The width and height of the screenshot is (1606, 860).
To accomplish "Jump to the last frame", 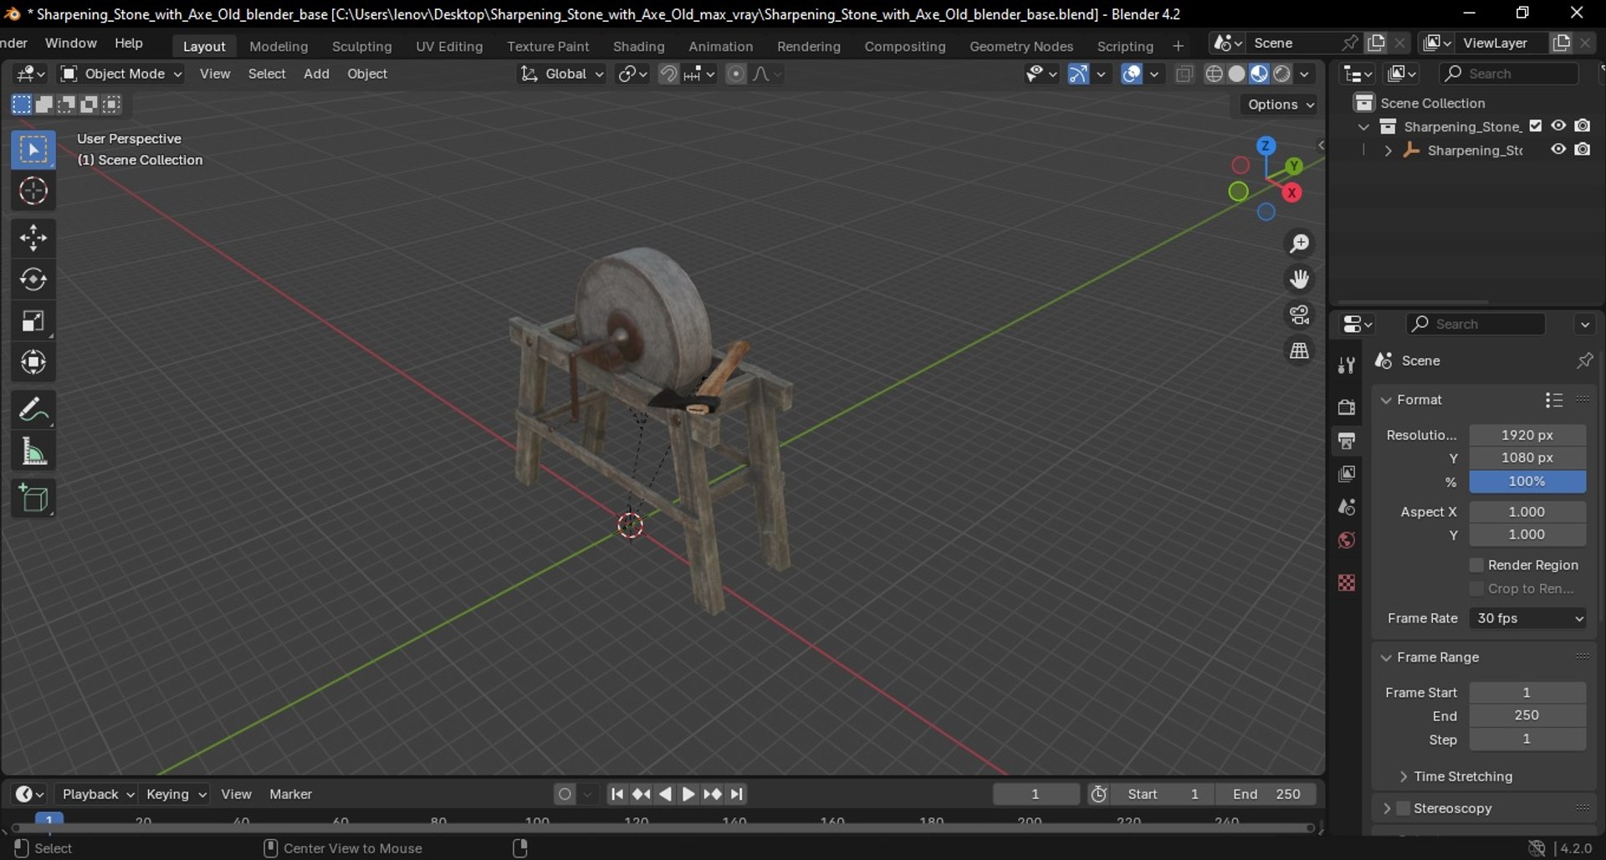I will [737, 795].
